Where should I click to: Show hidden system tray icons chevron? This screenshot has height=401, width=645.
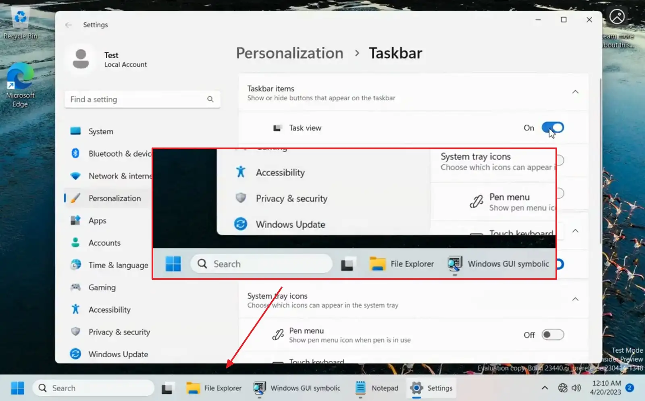click(545, 388)
